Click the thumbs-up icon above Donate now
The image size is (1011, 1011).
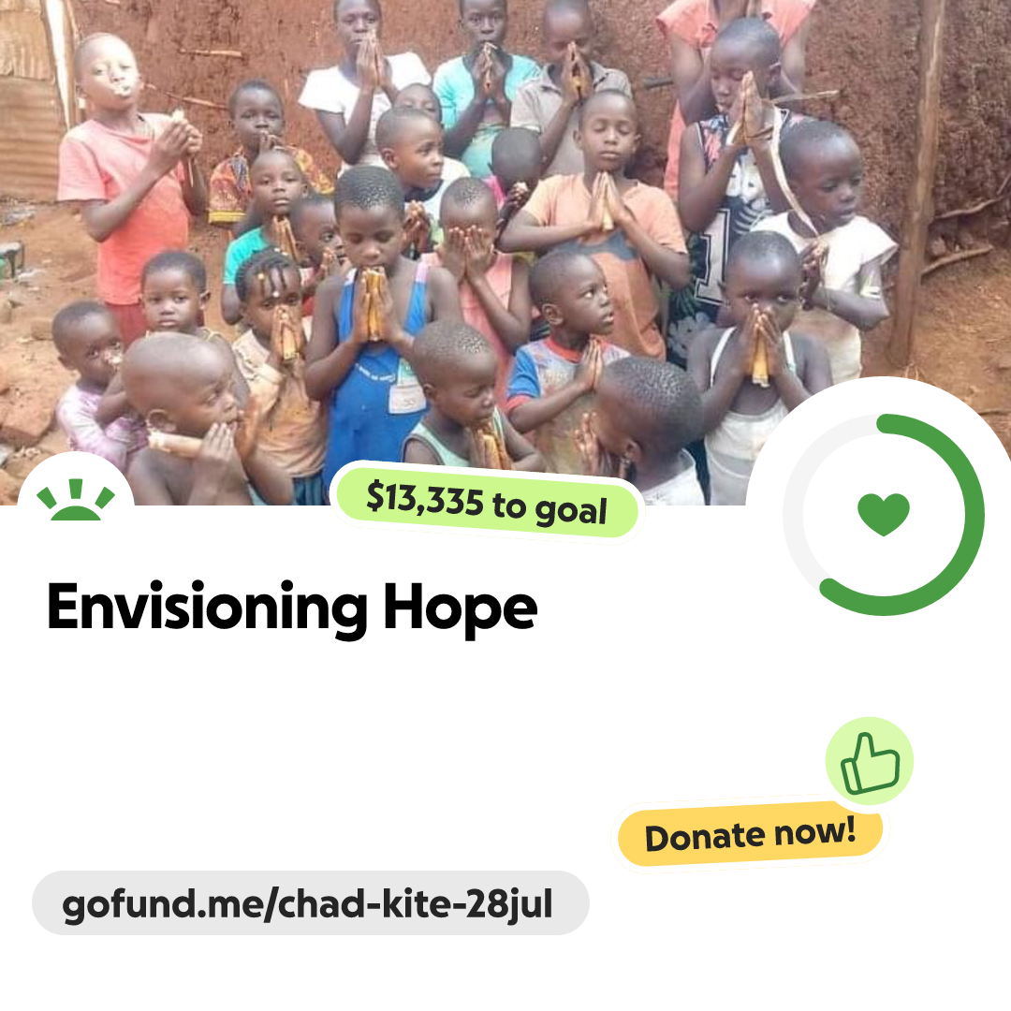click(x=870, y=761)
